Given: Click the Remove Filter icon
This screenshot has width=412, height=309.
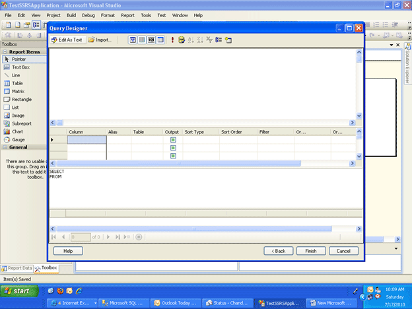Looking at the screenshot, I should [x=209, y=40].
